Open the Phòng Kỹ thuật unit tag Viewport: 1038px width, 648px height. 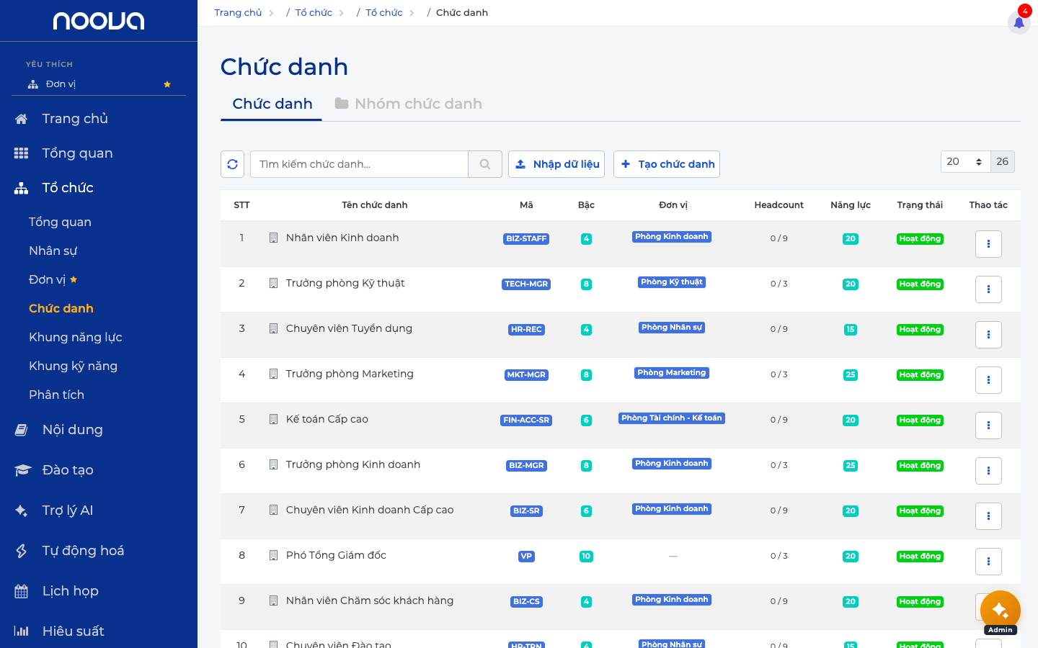click(x=672, y=282)
